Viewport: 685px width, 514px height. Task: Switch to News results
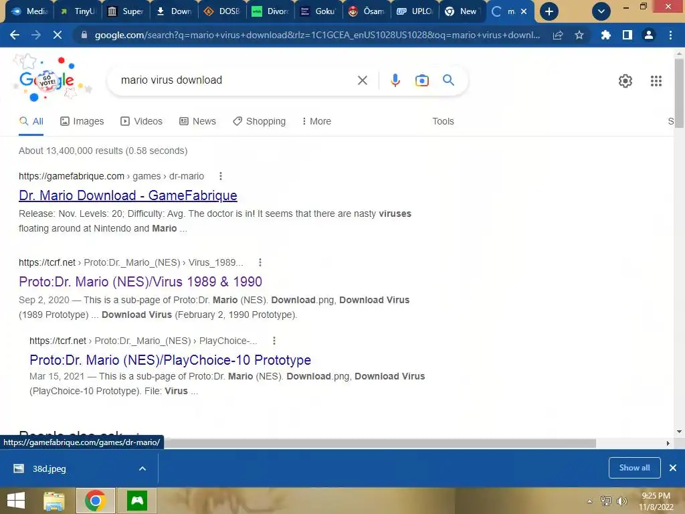197,121
